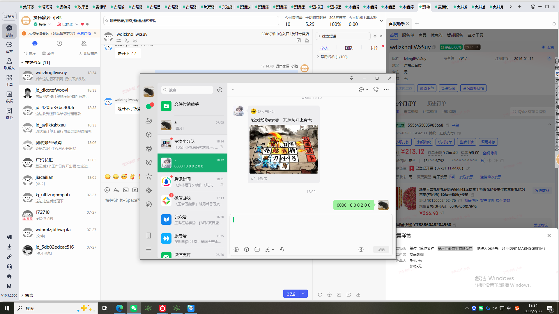Click the plus add button beside WeChat search
The image size is (559, 314).
coord(220,90)
